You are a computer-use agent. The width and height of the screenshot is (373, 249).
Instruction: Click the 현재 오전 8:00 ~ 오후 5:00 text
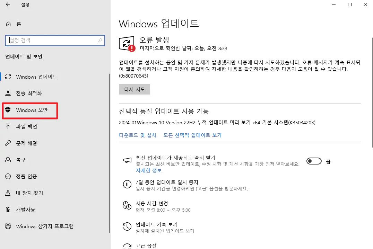tap(163, 210)
